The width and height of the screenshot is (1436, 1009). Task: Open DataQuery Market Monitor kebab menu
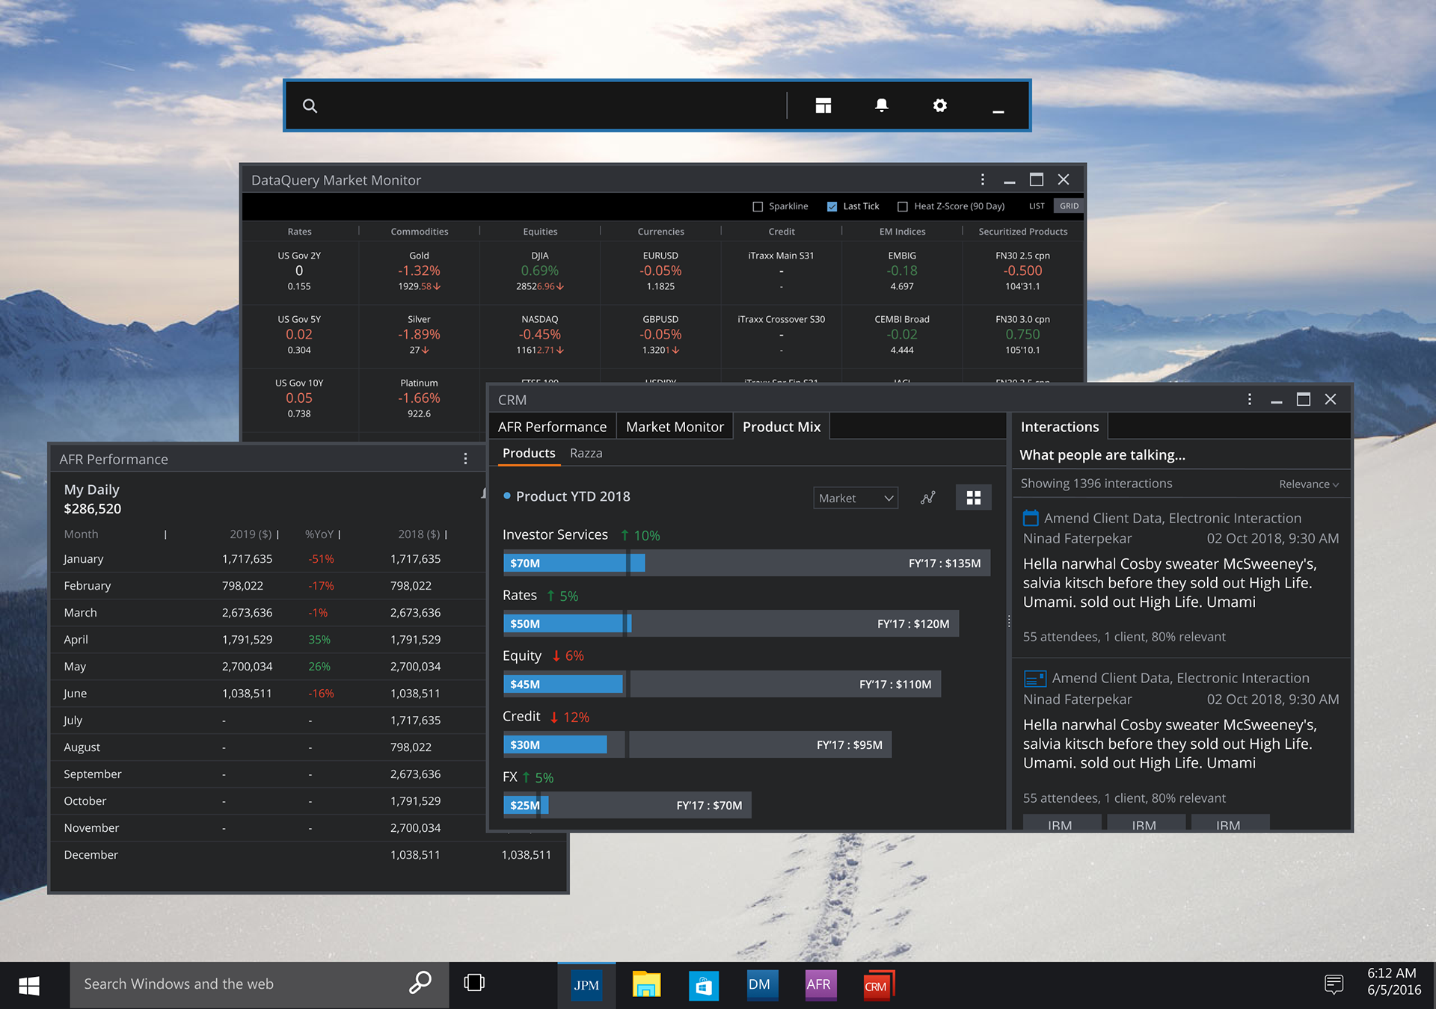[983, 180]
